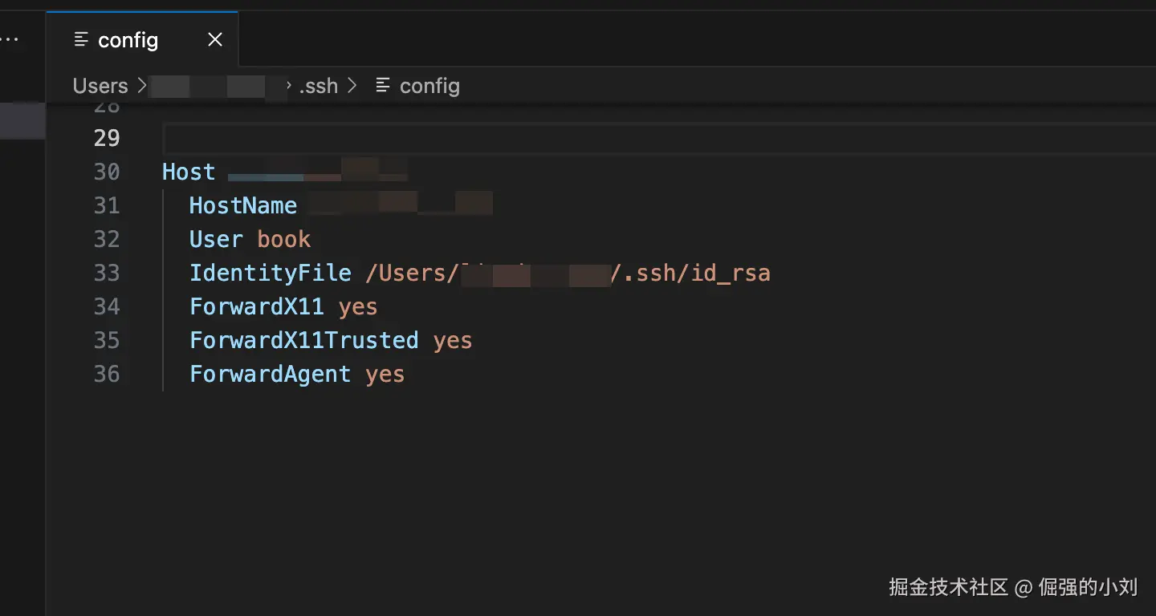Image resolution: width=1156 pixels, height=616 pixels.
Task: Click the "yes" value after ForwardAgent
Action: [x=385, y=374]
